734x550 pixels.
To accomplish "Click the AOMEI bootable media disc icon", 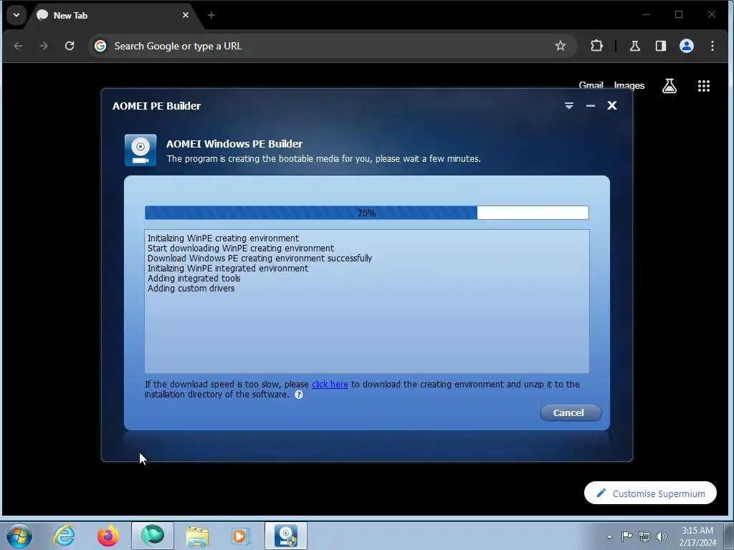I will [140, 150].
